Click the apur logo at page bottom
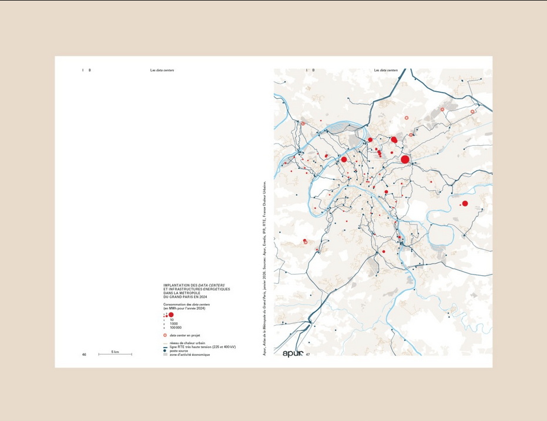 point(292,353)
